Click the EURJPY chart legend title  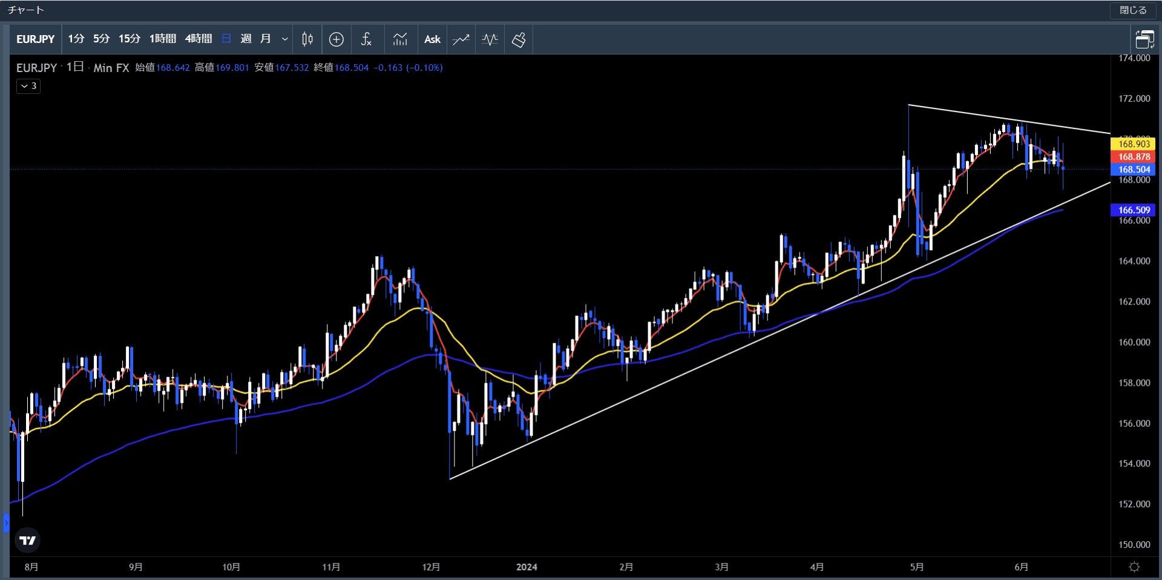coord(36,68)
